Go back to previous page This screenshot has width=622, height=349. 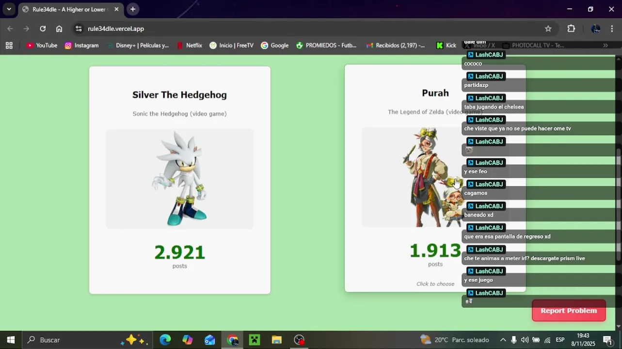coord(10,29)
